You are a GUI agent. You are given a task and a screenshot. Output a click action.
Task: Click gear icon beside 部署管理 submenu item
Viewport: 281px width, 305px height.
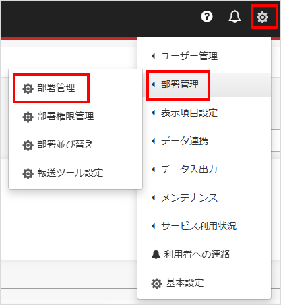point(28,88)
